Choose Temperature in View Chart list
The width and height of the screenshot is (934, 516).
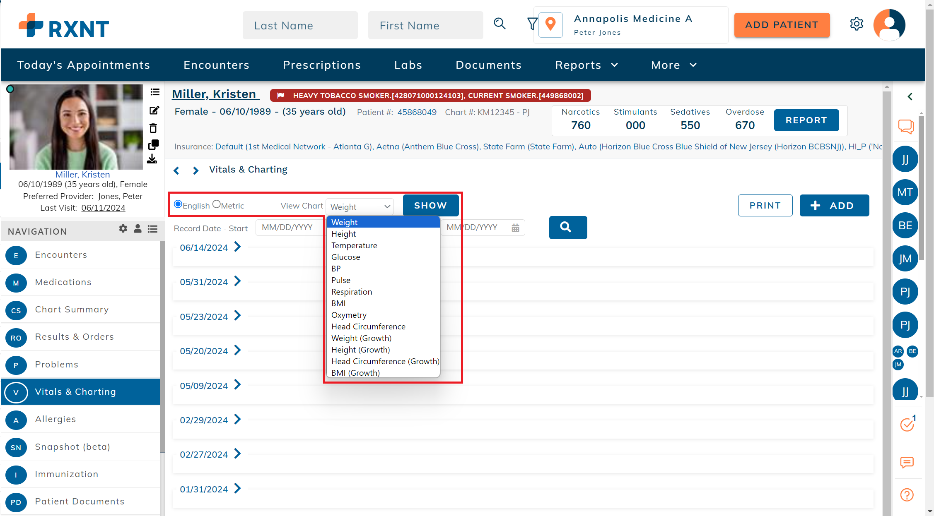point(354,245)
